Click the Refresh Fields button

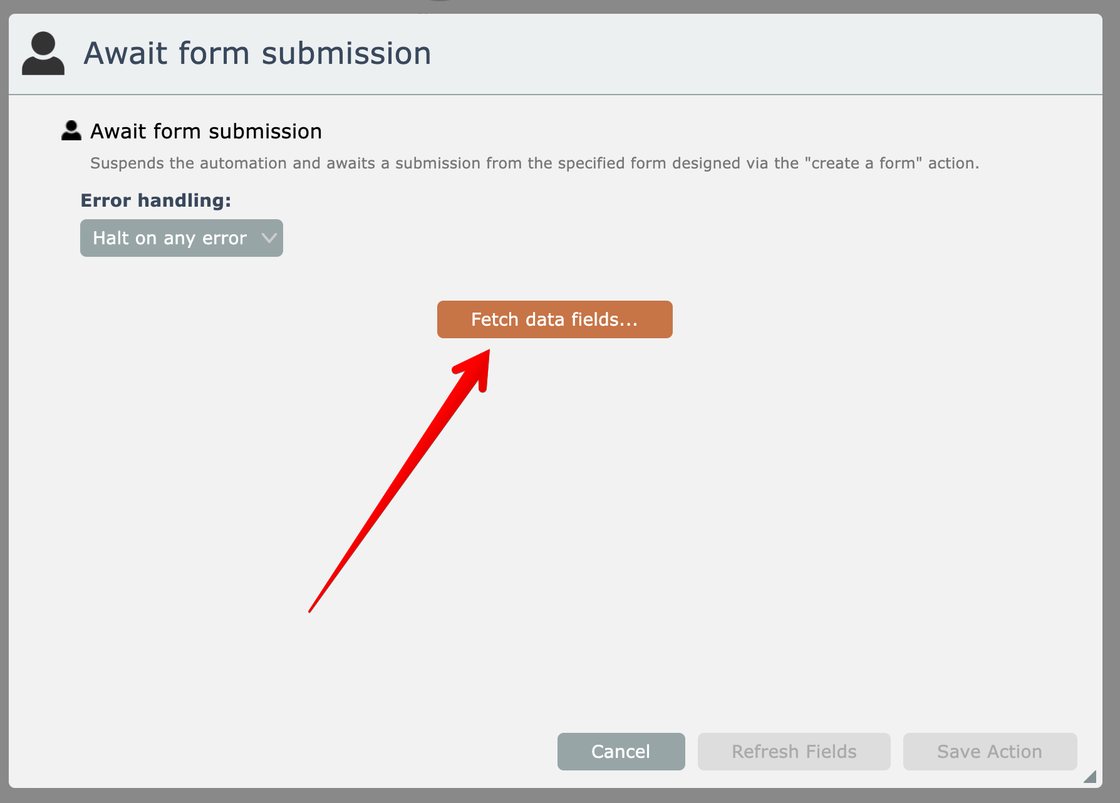tap(794, 751)
